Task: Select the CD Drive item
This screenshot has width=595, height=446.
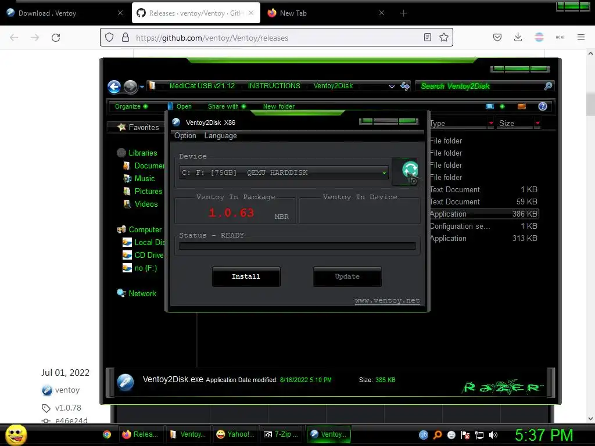Action: tap(143, 255)
